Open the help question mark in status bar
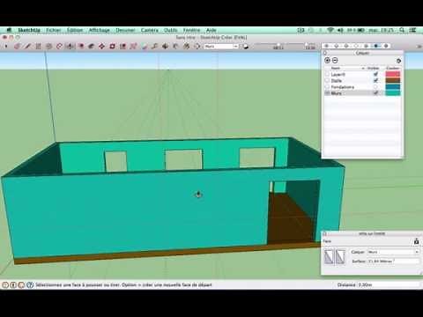The height and width of the screenshot is (317, 423). coord(30,284)
